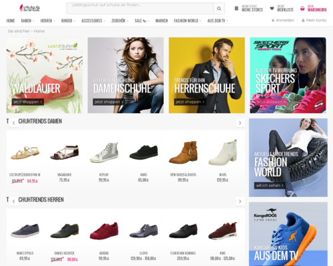Click the Vagabond price 75,95€
This screenshot has width=333, height=266.
click(65, 180)
